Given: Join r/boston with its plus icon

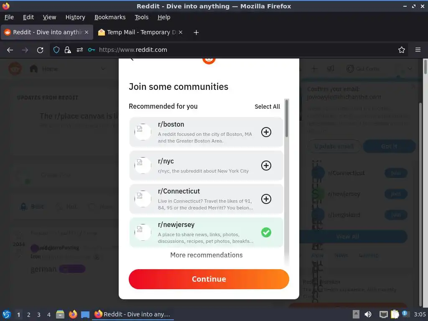Looking at the screenshot, I should (x=266, y=132).
